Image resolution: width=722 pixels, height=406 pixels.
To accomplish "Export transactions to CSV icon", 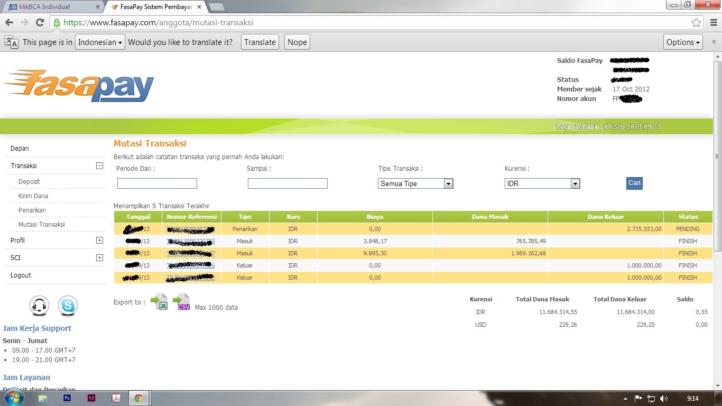I will coord(181,301).
